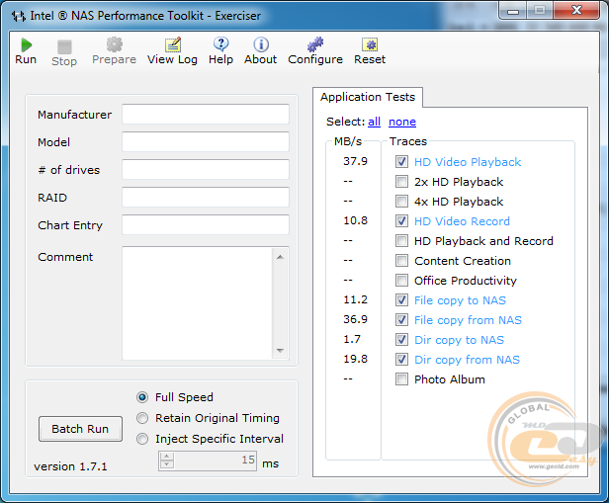
Task: Click inside the Comment text area
Action: click(198, 303)
